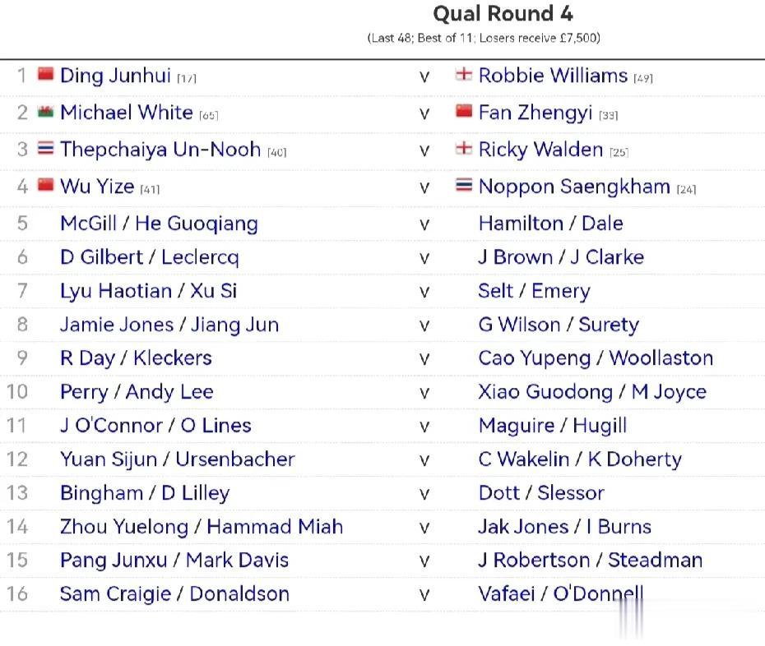Click the Thailand flag beside Noppon Saengkham
This screenshot has width=765, height=646.
[463, 185]
